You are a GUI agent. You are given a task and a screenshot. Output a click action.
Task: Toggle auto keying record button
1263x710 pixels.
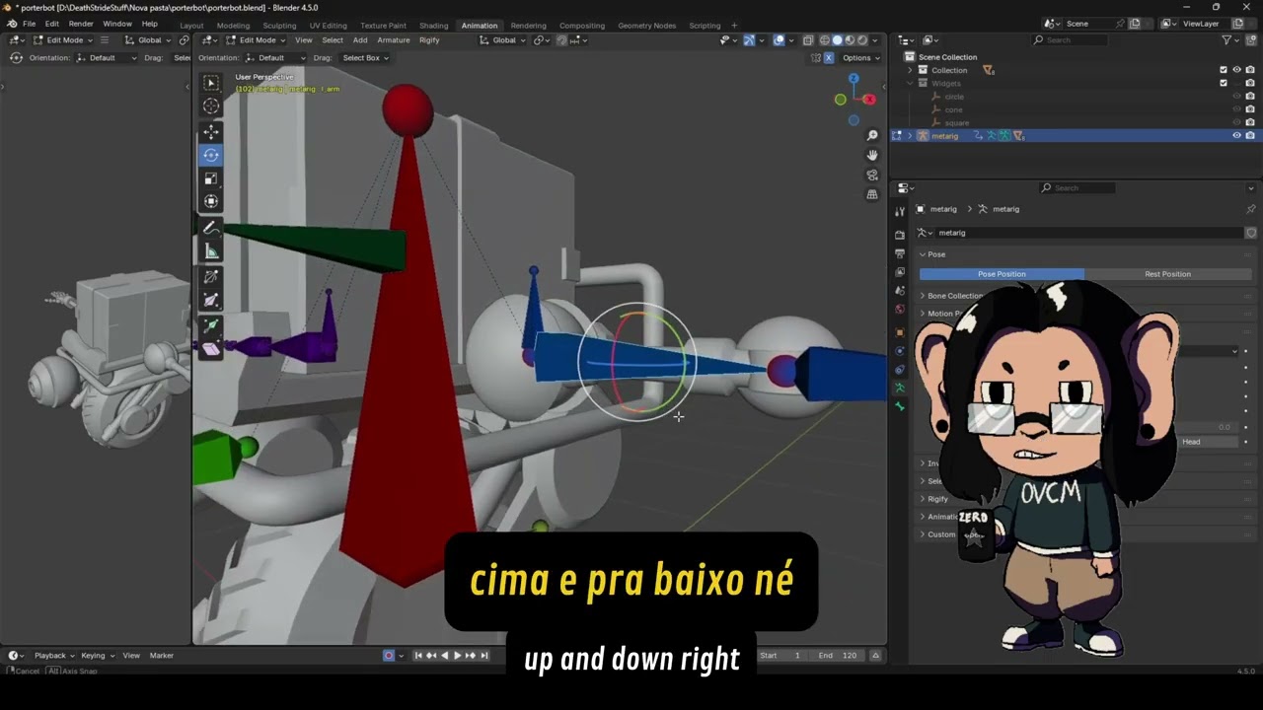(x=389, y=655)
